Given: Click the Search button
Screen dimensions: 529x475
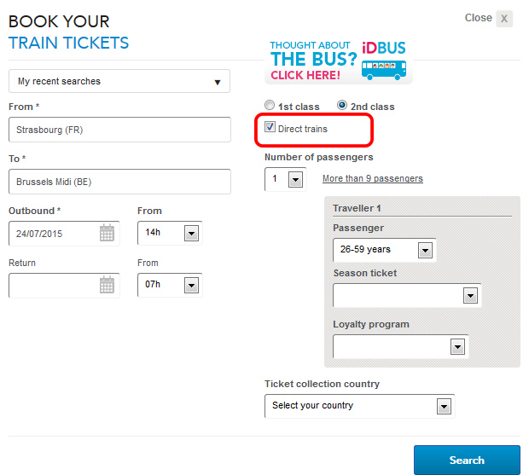Looking at the screenshot, I should tap(467, 461).
